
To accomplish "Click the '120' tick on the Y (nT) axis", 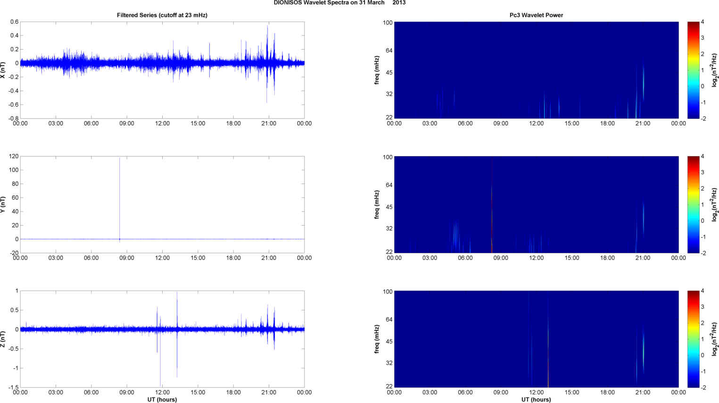I will (x=13, y=156).
